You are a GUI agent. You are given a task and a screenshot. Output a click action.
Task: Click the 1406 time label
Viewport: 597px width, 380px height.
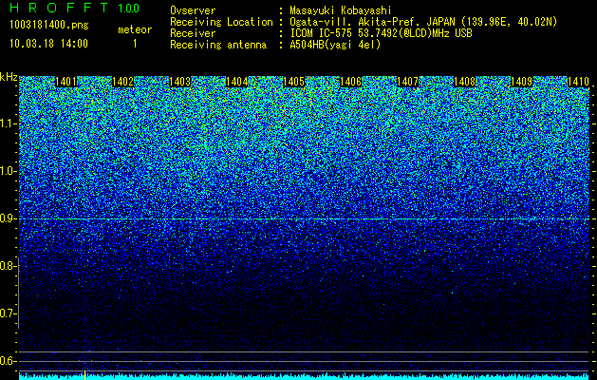[x=350, y=82]
